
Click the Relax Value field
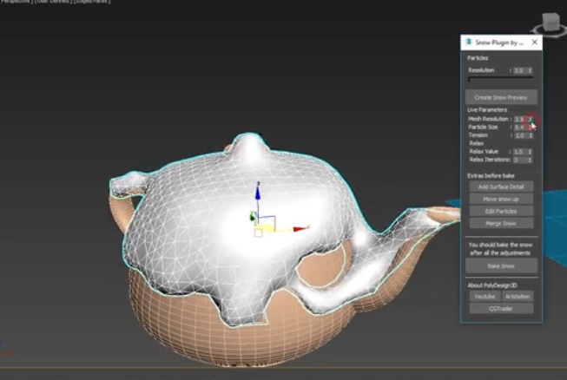[519, 152]
